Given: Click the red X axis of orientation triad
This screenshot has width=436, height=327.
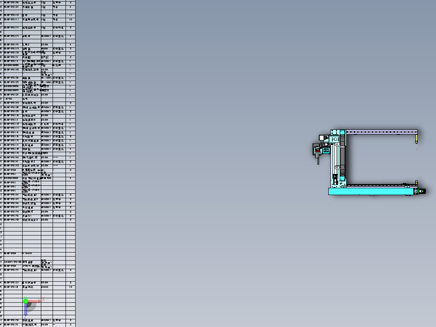Looking at the screenshot, I should 34,301.
